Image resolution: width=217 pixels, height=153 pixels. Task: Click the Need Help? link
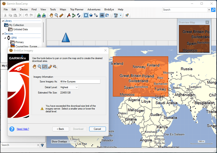[23, 129]
